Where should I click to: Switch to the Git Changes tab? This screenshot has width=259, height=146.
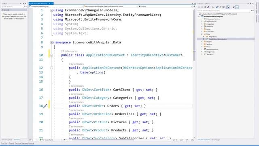[x=216, y=140]
